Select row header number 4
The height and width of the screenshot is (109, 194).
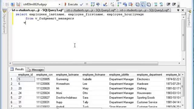click(x=13, y=93)
